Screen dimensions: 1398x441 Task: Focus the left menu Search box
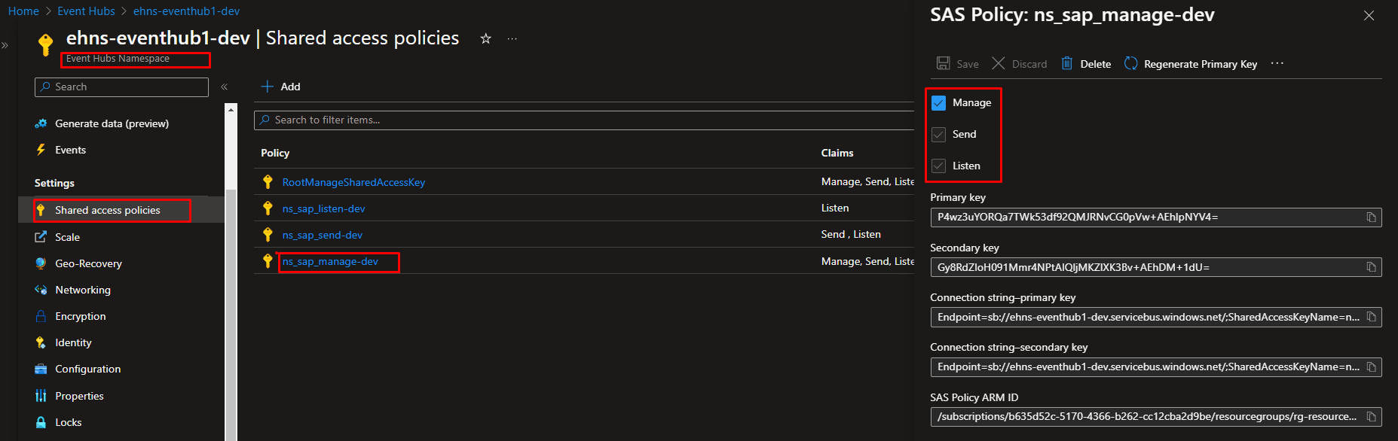coord(121,87)
